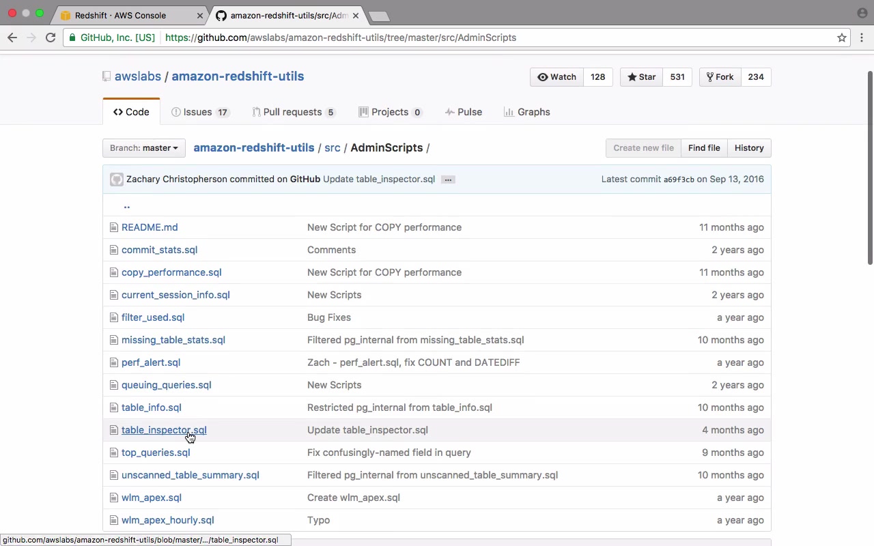The height and width of the screenshot is (546, 874).
Task: View the 128 watchers count
Action: click(598, 77)
